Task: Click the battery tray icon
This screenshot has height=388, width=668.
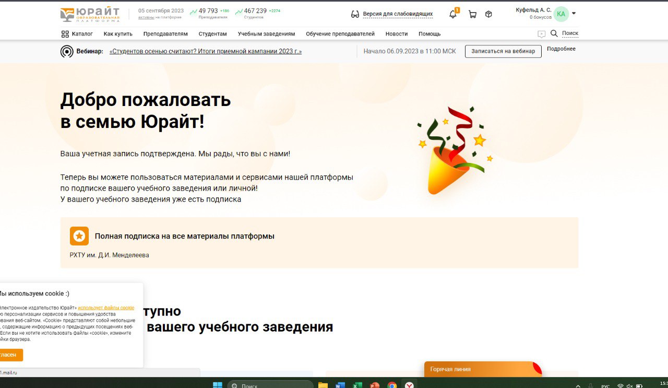Action: (640, 386)
